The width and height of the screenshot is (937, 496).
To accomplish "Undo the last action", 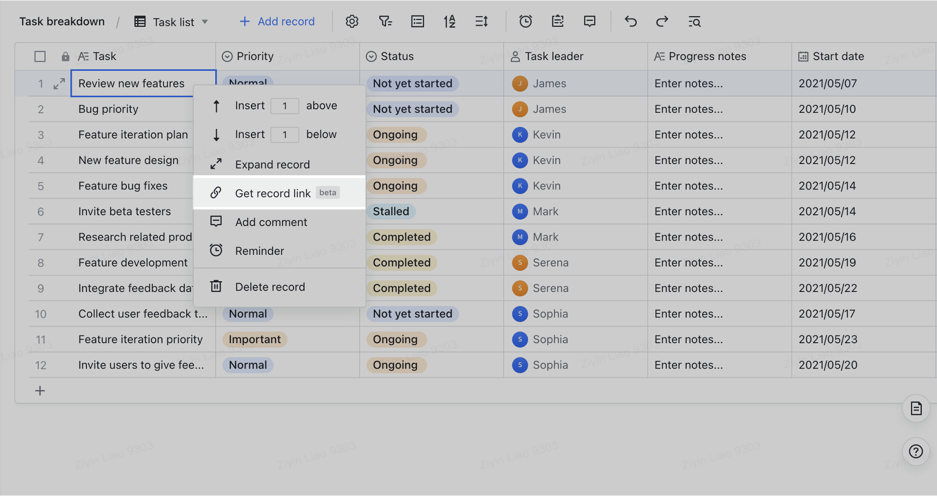I will click(x=631, y=21).
